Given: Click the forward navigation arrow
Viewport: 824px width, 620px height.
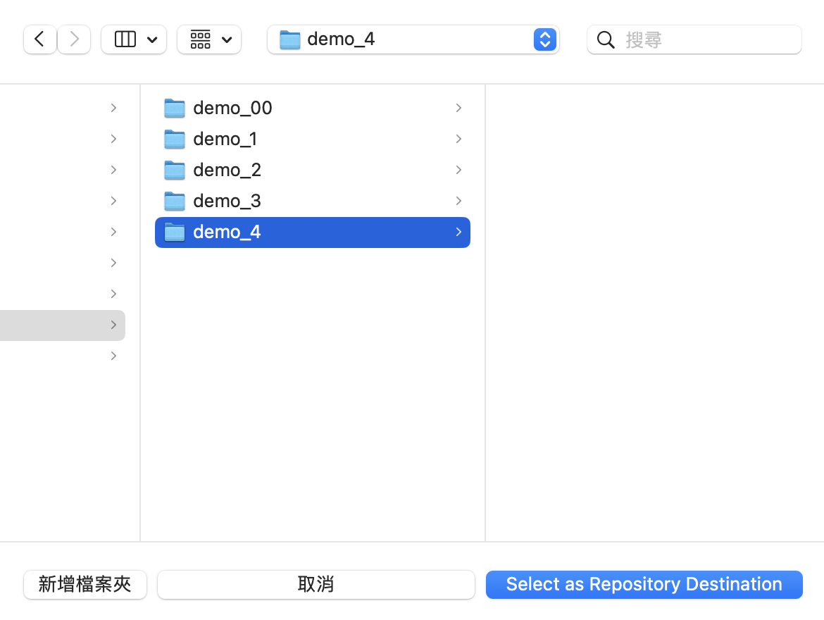Looking at the screenshot, I should click(x=73, y=39).
